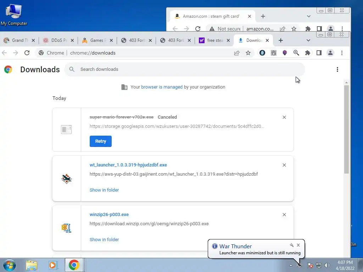Click the forward arrow in front Chrome window

[x=16, y=53]
